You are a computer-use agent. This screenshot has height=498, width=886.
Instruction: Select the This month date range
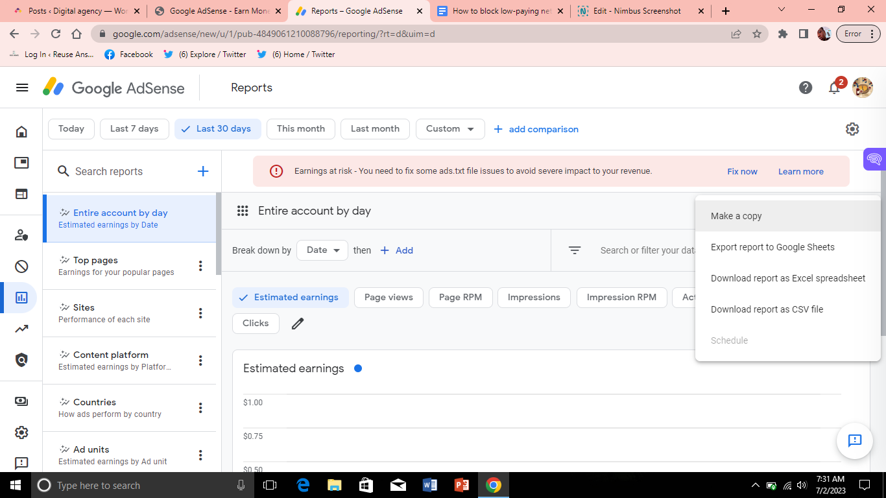point(301,129)
